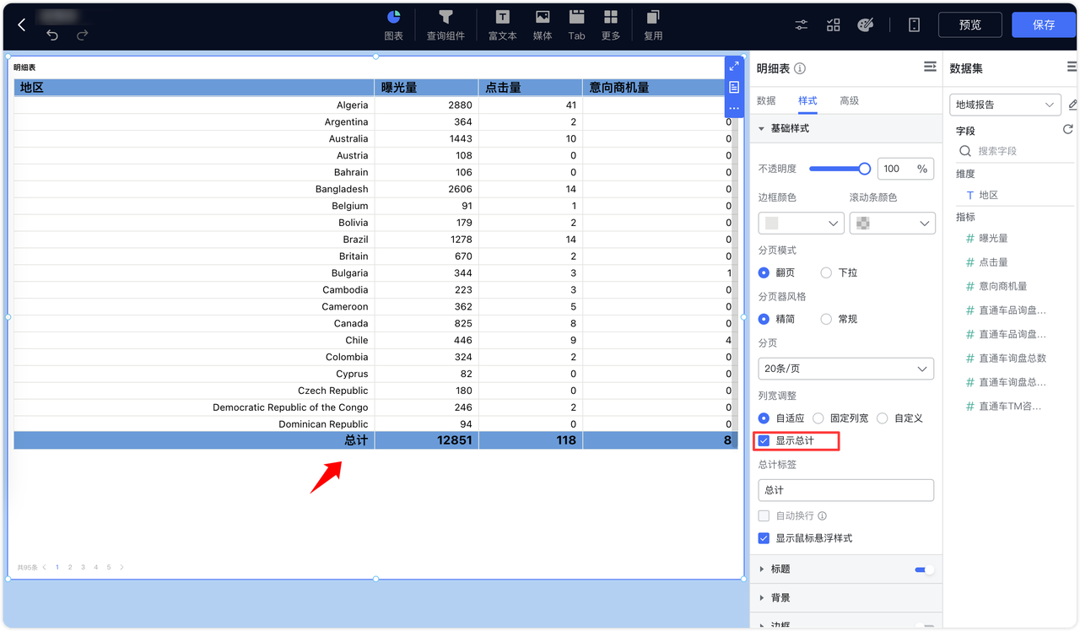Go to table page 2
The image size is (1080, 631).
coord(70,568)
